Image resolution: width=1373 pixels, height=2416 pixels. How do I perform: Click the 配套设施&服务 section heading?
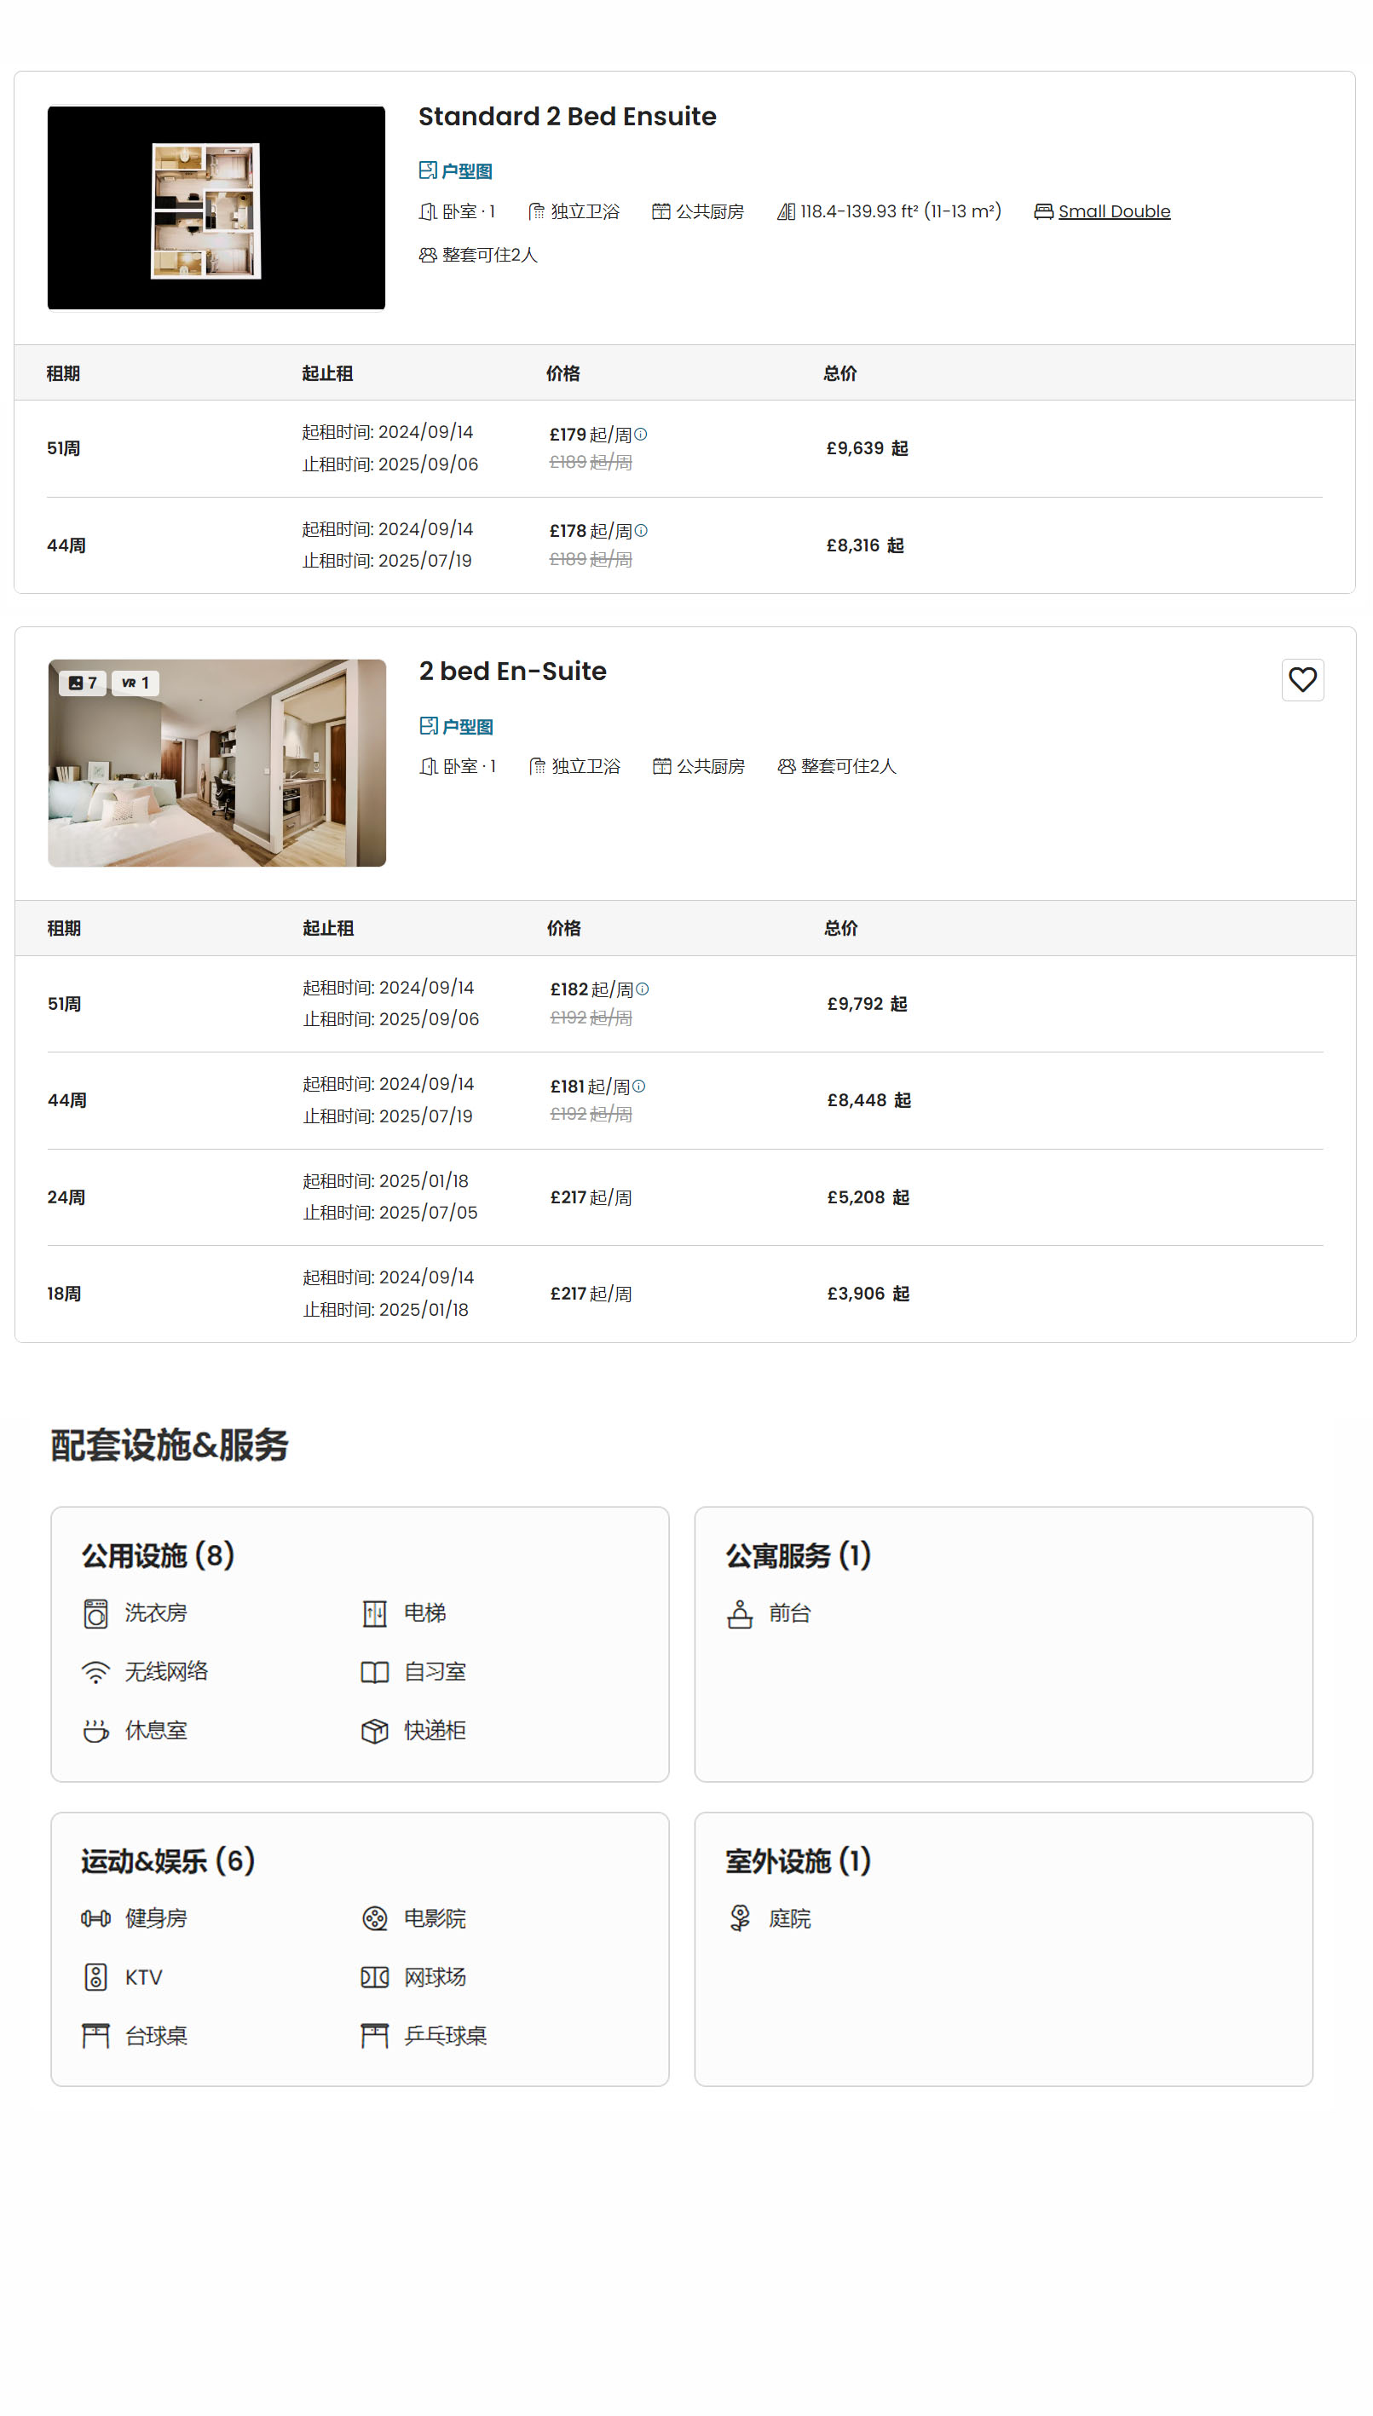click(x=169, y=1445)
